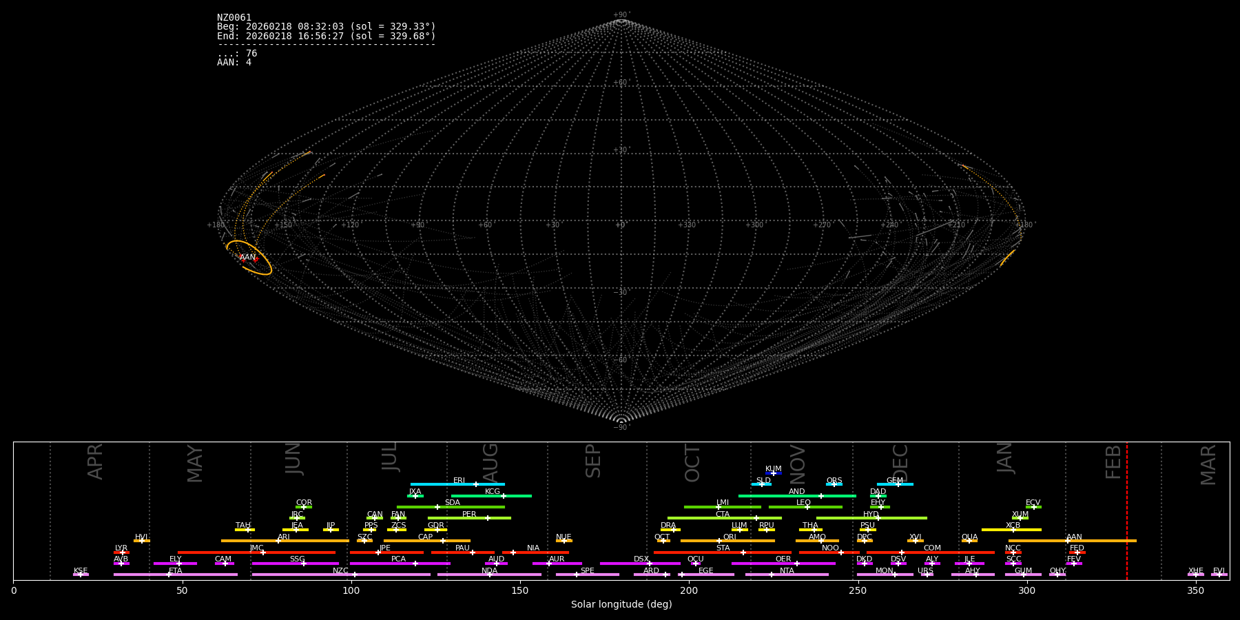1240x620 pixels.
Task: Click the LEO shower label
Action: [x=804, y=503]
